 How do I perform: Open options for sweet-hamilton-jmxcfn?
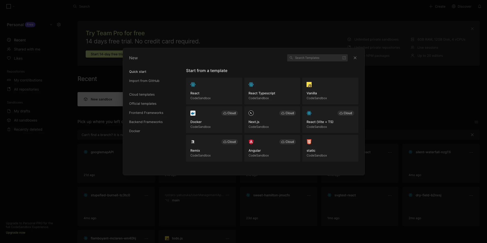pos(309,195)
